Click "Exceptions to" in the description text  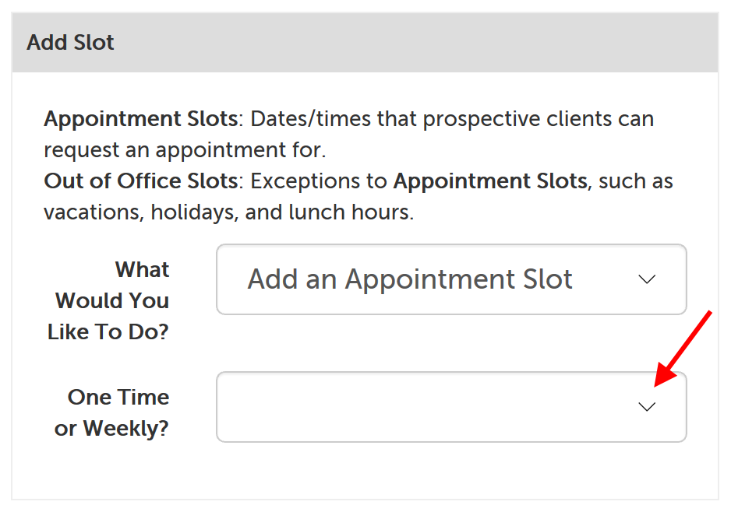click(318, 181)
